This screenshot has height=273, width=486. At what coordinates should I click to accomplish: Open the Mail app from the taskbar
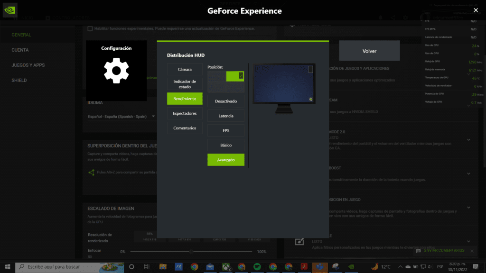click(x=210, y=267)
